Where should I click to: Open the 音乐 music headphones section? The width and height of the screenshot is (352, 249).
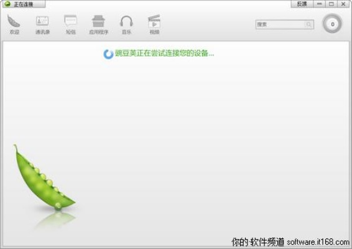(x=127, y=25)
